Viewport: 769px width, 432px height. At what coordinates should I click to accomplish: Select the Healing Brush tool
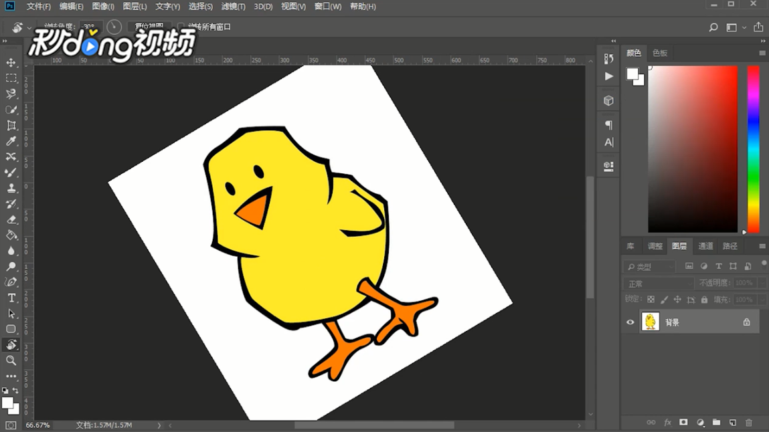(11, 156)
